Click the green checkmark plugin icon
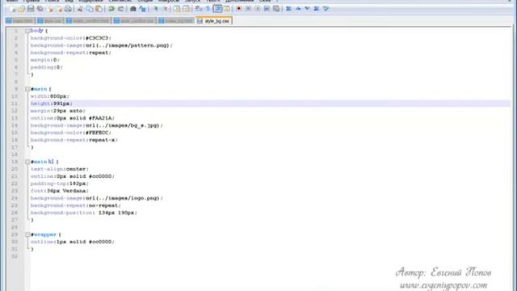 [x=326, y=9]
